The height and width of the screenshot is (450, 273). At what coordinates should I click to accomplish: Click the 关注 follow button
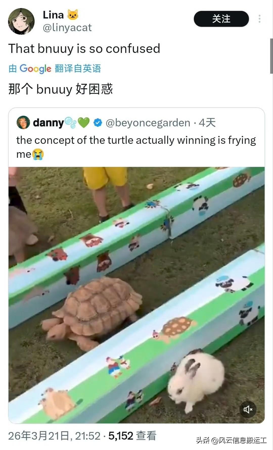(x=221, y=19)
